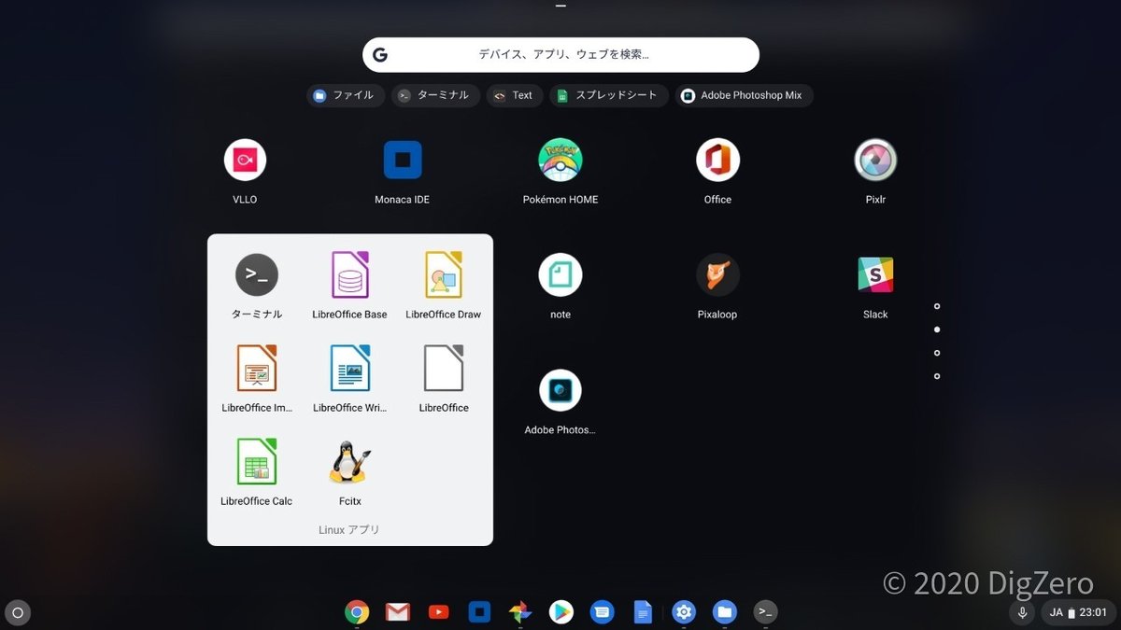Click the microphone icon in the shelf
This screenshot has width=1121, height=630.
tap(1023, 612)
